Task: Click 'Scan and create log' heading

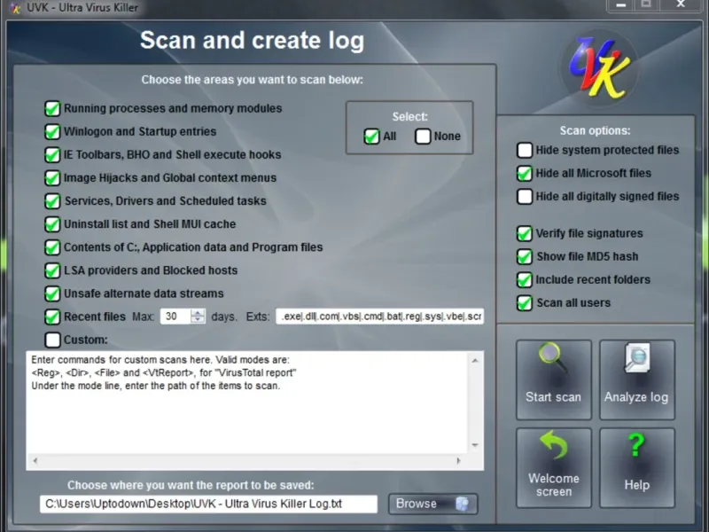Action: [x=253, y=40]
